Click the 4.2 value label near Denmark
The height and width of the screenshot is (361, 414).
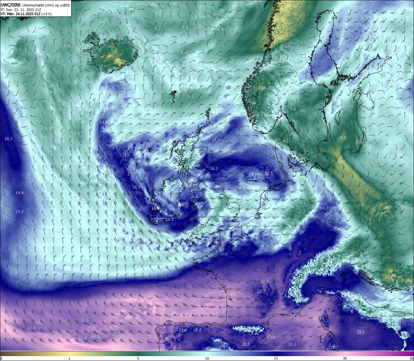coord(285,141)
